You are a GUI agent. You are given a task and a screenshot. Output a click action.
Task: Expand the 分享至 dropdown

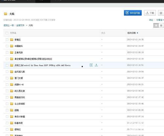click(x=160, y=20)
